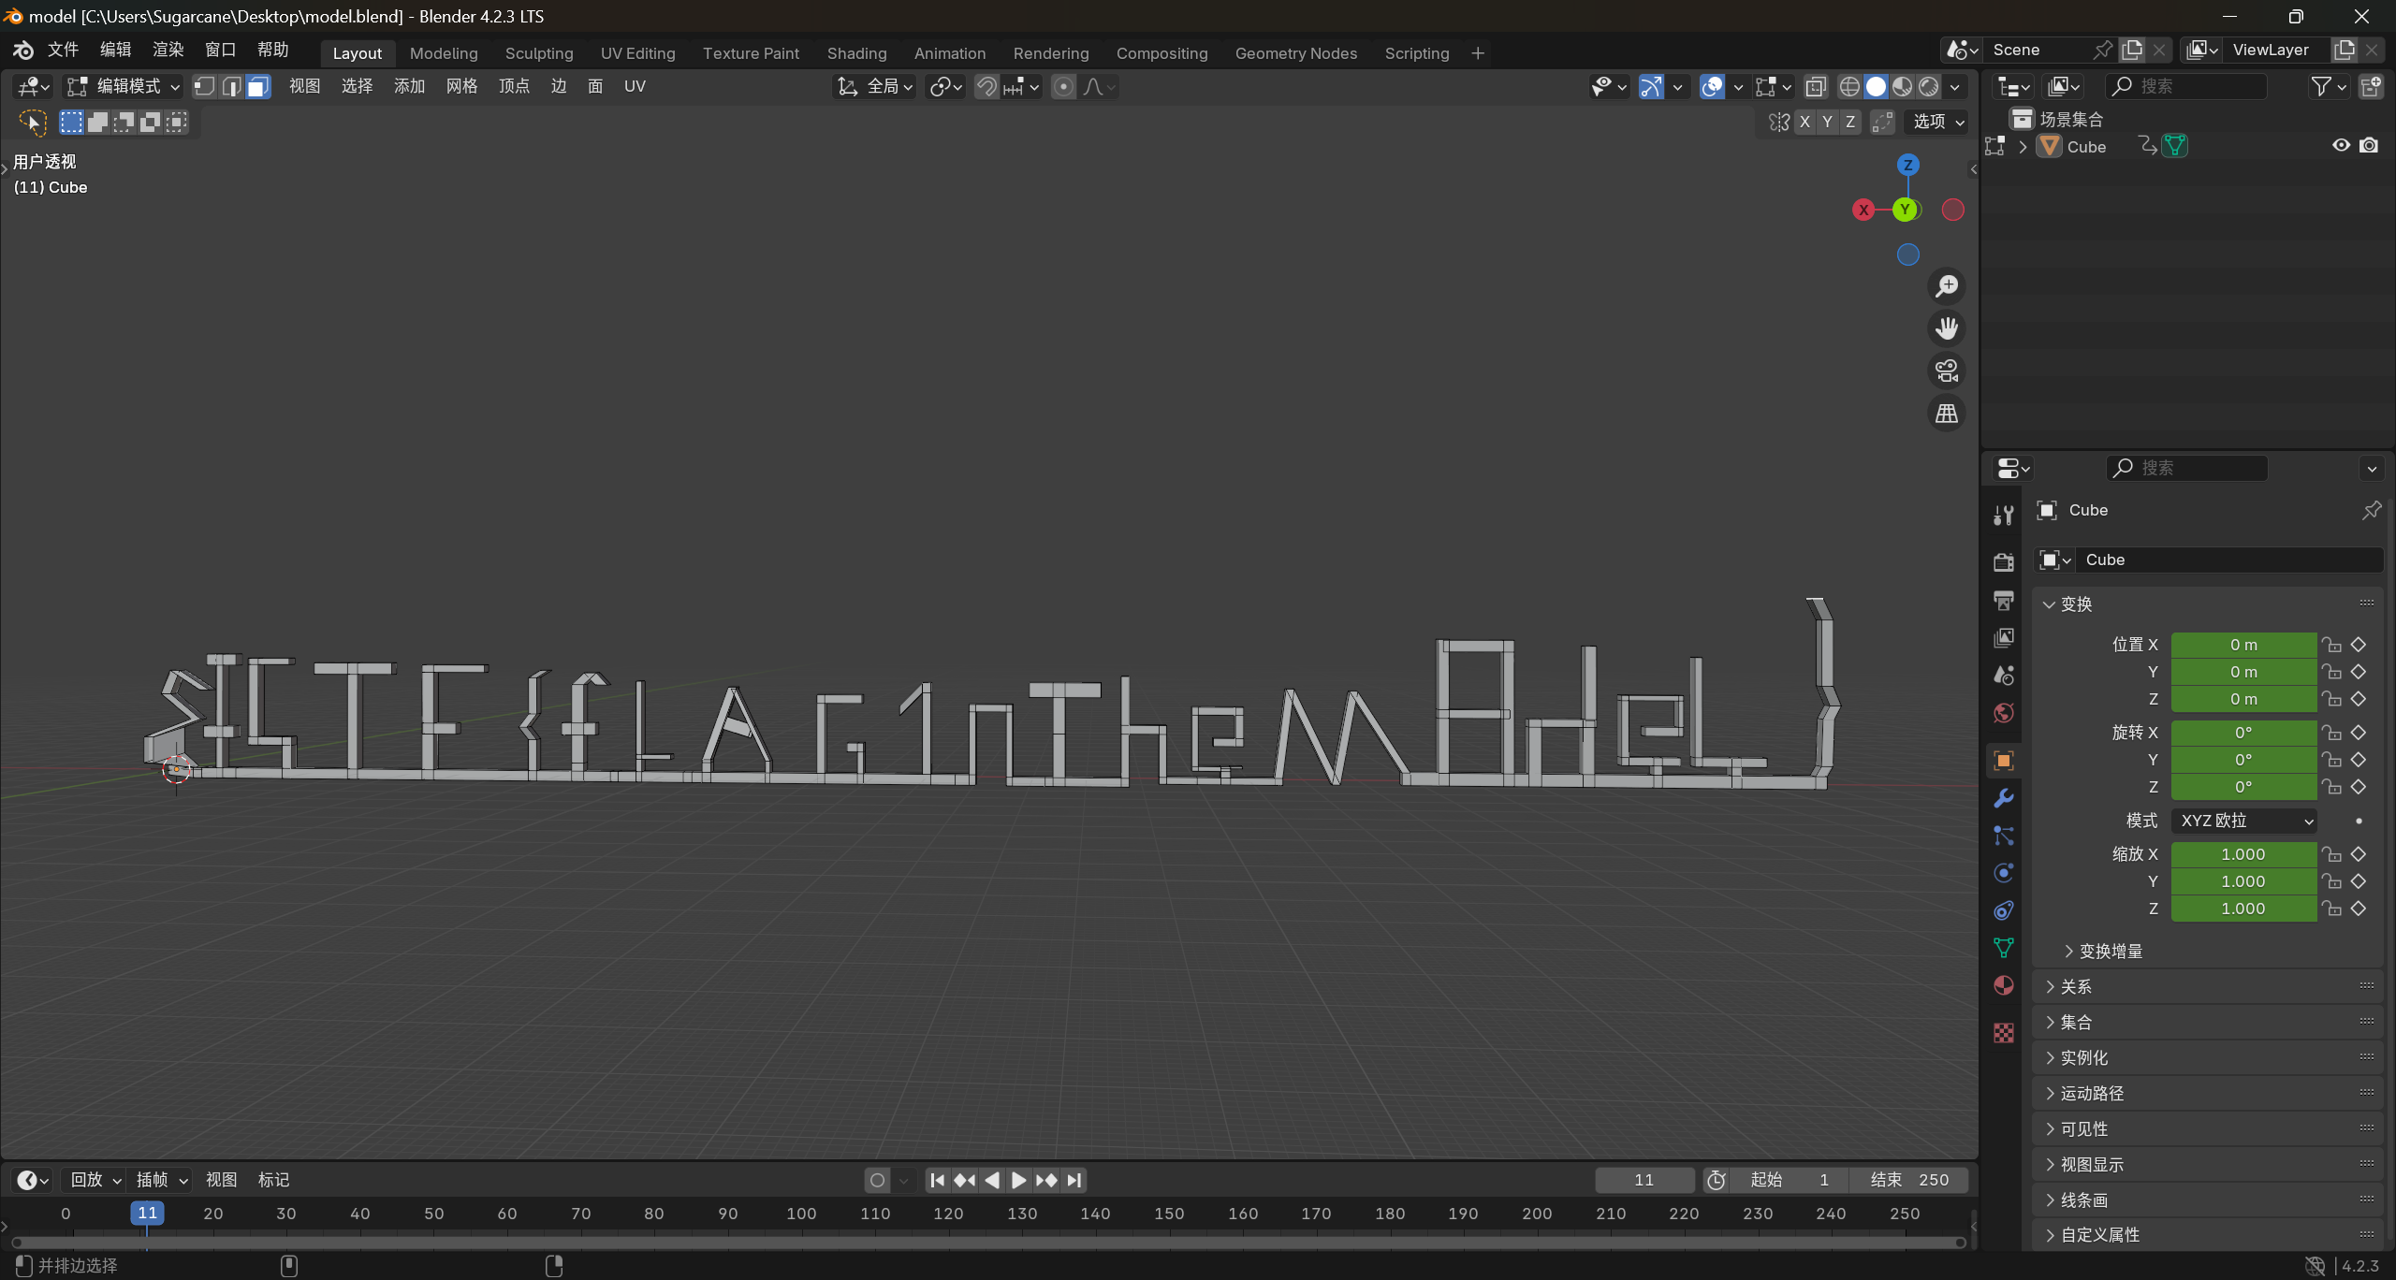Click frame 100 on the timeline
This screenshot has height=1280, width=2396.
point(801,1214)
